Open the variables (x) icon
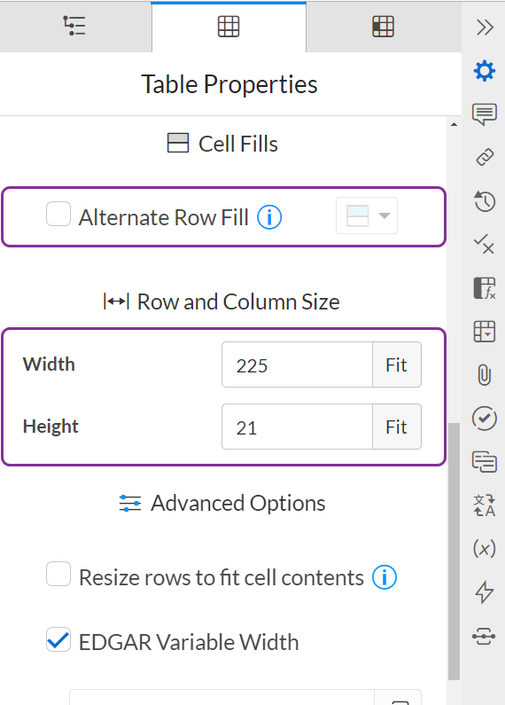Screen dimensions: 505x705 click(x=485, y=549)
